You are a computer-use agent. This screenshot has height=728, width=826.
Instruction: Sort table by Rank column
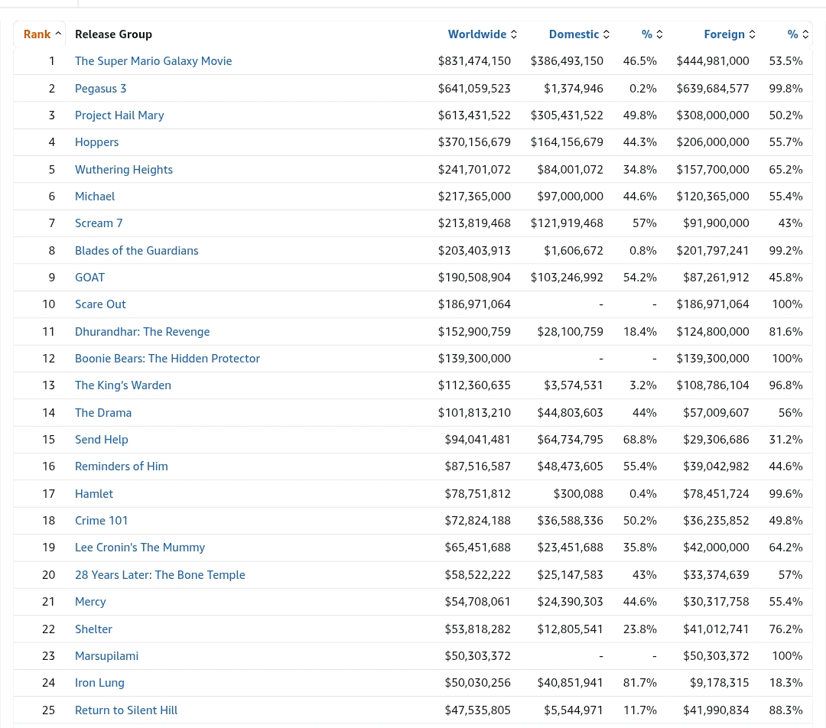(37, 34)
